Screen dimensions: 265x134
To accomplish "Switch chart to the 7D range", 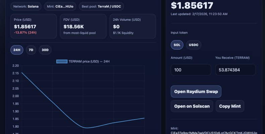I will tap(31, 50).
